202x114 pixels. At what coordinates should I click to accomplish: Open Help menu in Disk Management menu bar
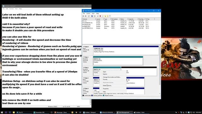pos(98,13)
